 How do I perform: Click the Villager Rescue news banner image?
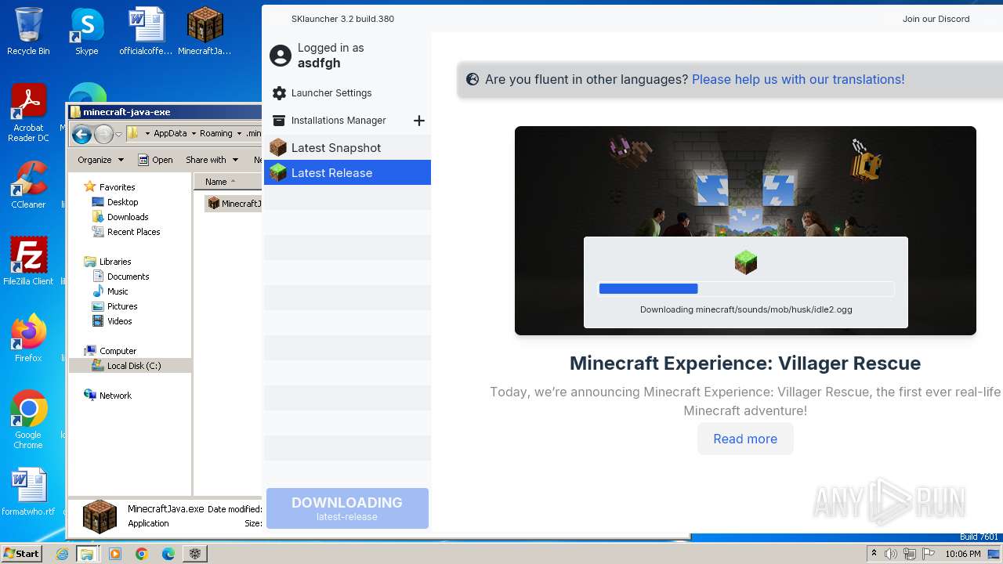(745, 230)
